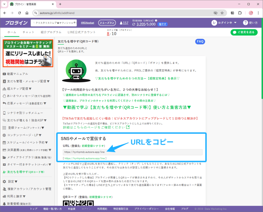Go to browser home icon
Screen dimensions: 263x212
[x=27, y=13]
